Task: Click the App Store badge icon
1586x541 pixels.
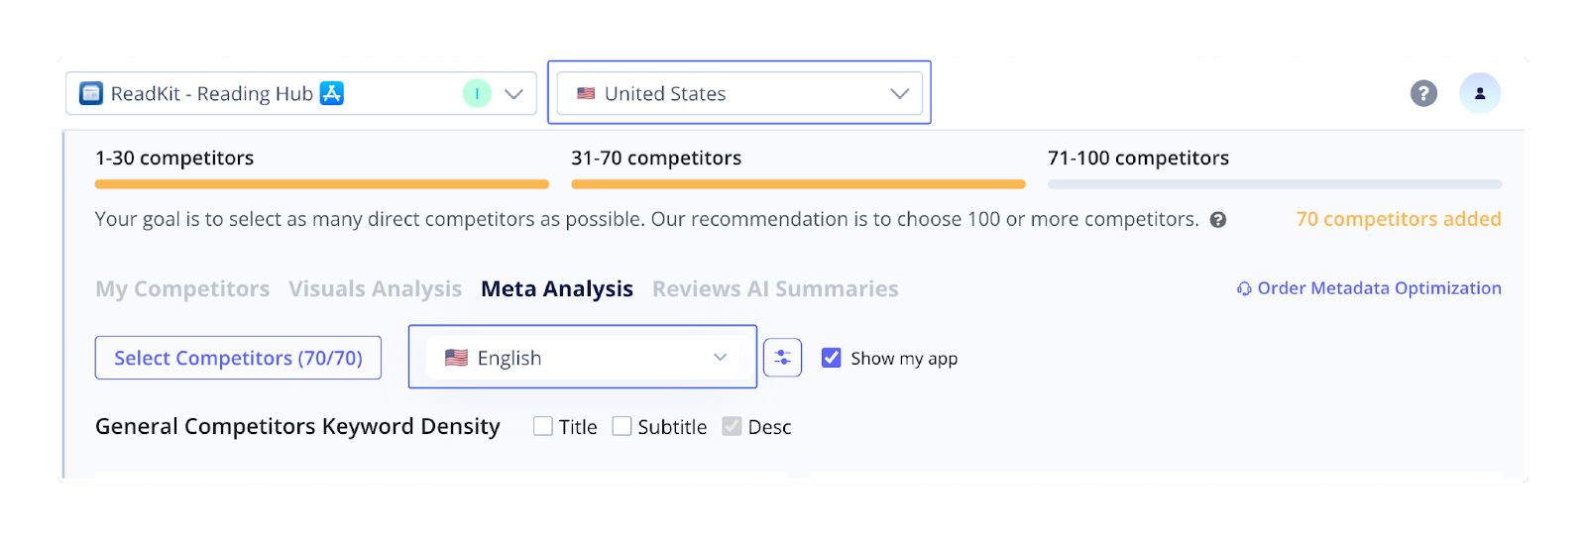Action: 332,93
